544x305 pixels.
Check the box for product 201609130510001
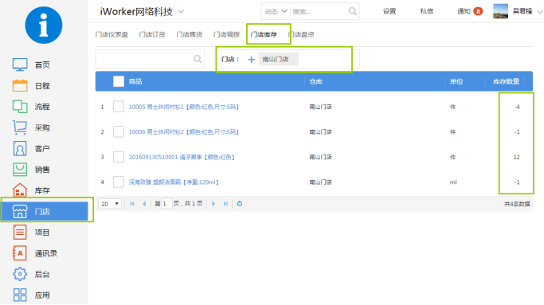pos(119,157)
